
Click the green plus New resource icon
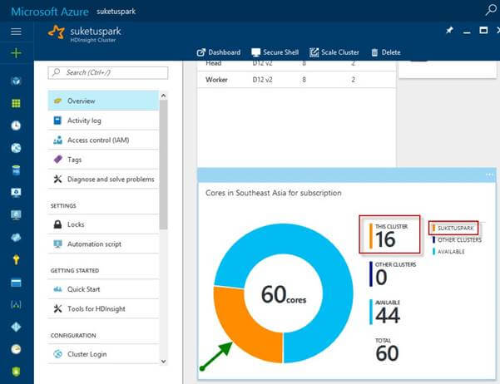point(16,52)
